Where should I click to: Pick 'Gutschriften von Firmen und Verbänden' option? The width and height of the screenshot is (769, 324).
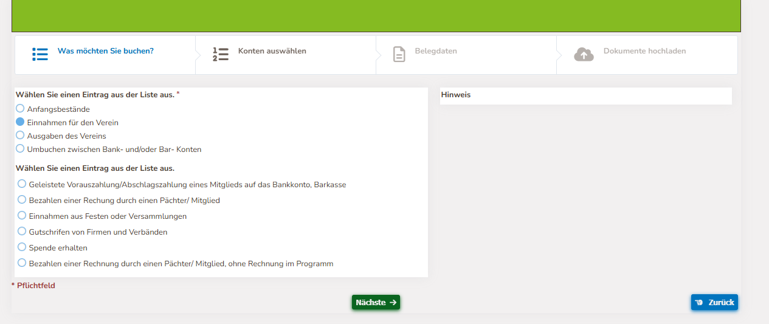22,232
